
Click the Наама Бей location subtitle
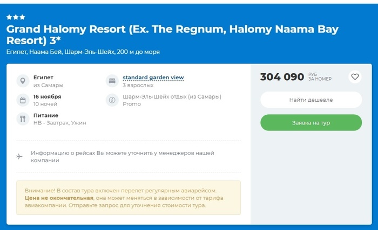coord(83,52)
